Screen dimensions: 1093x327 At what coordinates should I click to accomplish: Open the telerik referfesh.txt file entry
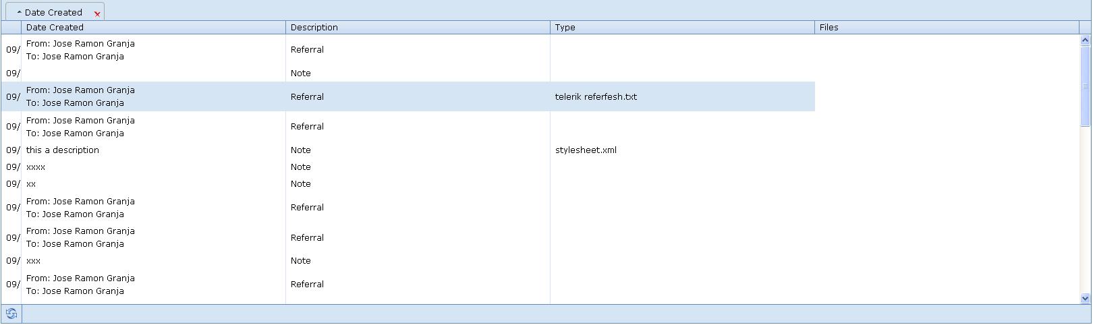(x=596, y=97)
